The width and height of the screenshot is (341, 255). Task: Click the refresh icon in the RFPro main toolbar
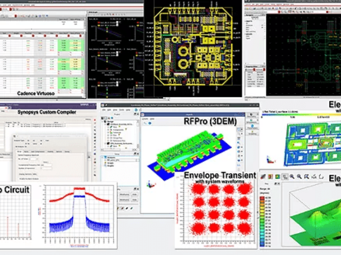(136, 110)
